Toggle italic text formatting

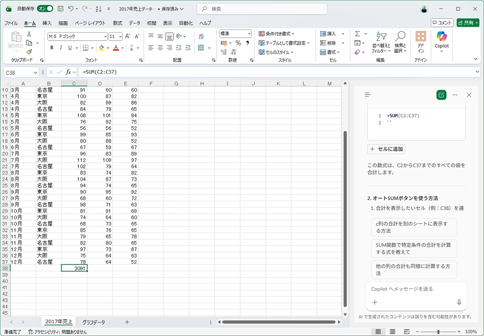(x=60, y=48)
